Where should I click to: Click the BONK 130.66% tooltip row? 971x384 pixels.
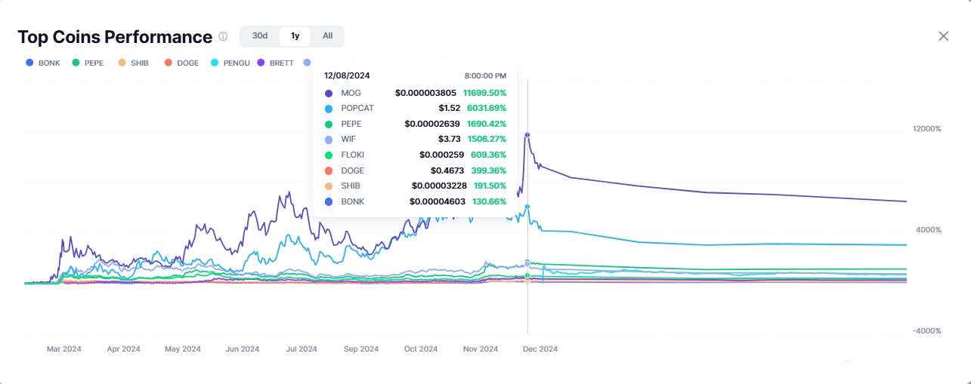415,201
